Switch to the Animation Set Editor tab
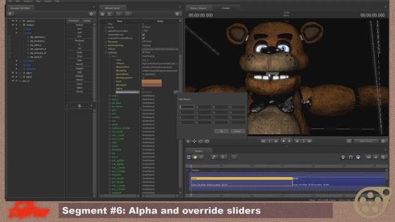395x222 pixels. tap(20, 8)
